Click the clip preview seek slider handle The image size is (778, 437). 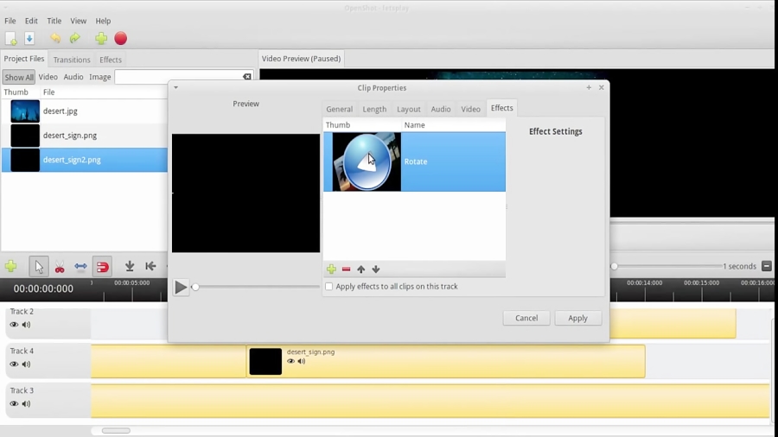click(x=195, y=287)
